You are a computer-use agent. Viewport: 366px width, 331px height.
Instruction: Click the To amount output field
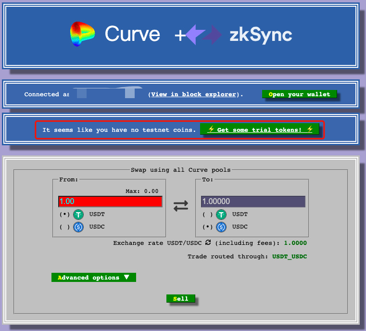click(x=252, y=202)
